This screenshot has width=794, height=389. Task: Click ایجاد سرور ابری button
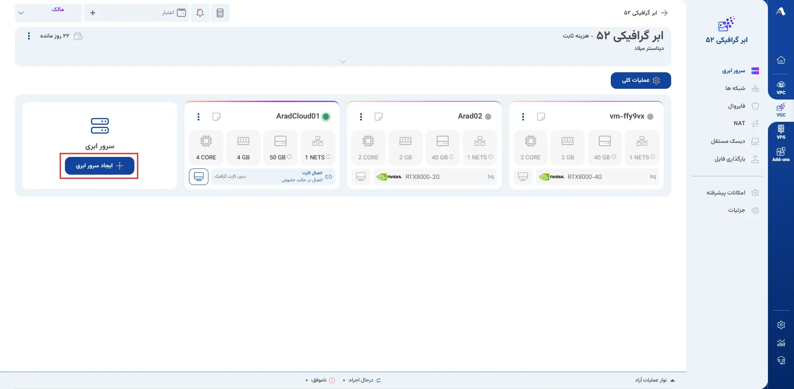[x=100, y=166]
